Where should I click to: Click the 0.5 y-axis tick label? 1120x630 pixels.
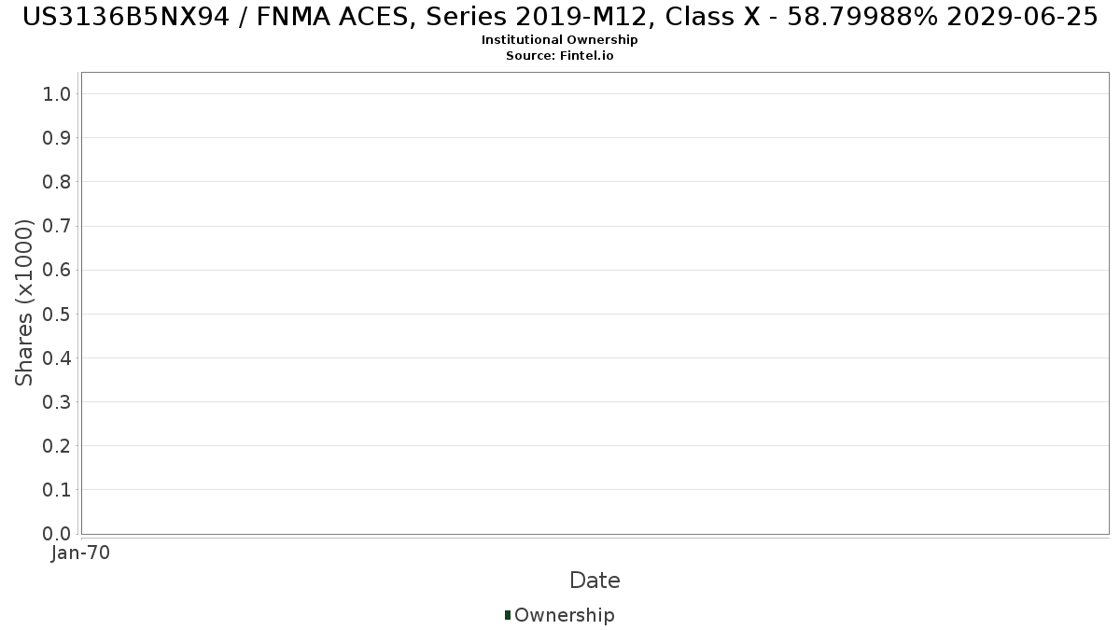[57, 314]
